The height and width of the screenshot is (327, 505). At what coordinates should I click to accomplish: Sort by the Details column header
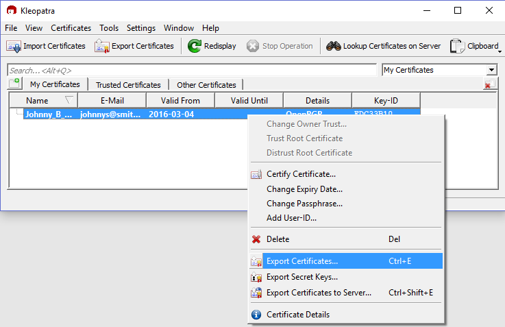[317, 101]
